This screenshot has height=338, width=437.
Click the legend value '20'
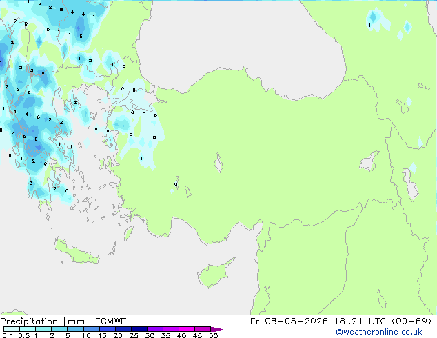[x=118, y=335]
